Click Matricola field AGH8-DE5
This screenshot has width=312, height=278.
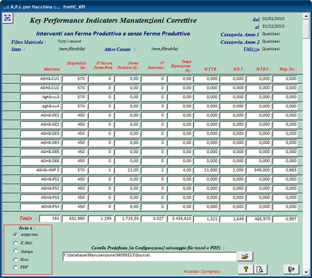pos(40,152)
